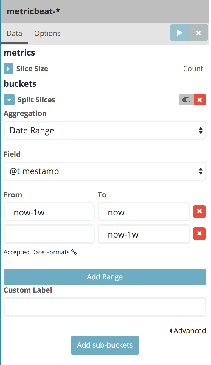Click the Apply changes play icon
Screen dimensions: 211x365
(x=180, y=33)
